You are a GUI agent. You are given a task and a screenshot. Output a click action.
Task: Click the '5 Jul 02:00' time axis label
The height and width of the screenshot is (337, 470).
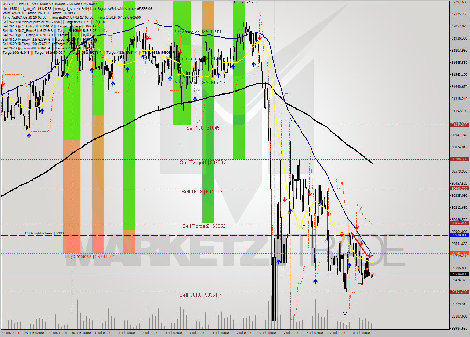[244, 333]
